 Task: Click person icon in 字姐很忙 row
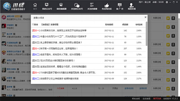click(x=173, y=27)
